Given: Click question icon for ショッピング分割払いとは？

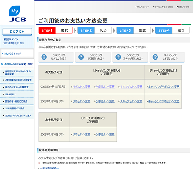Looking at the screenshot, I should (x=81, y=57).
